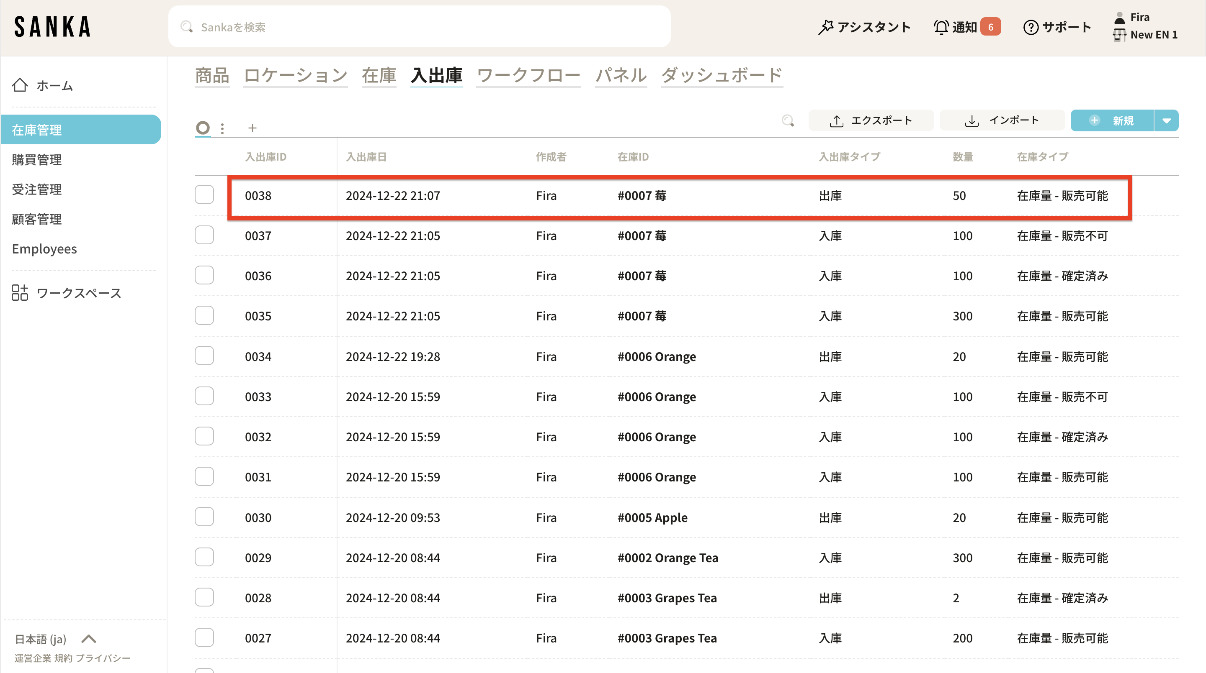
Task: Switch to the 在庫 tab
Action: point(379,75)
